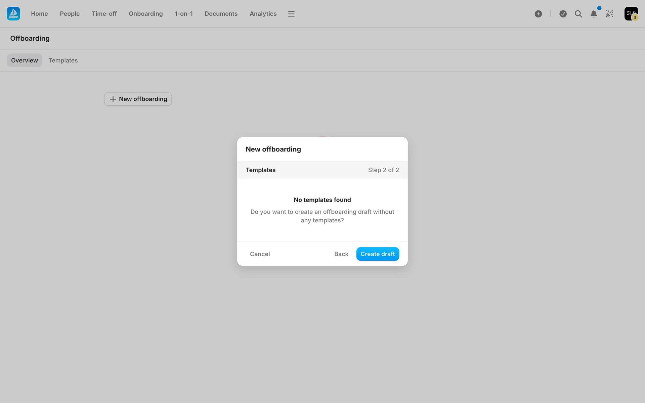The image size is (645, 403).
Task: Open the checkmark tasks icon
Action: click(x=563, y=14)
